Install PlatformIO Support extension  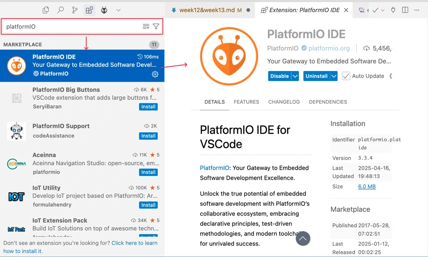(x=148, y=136)
